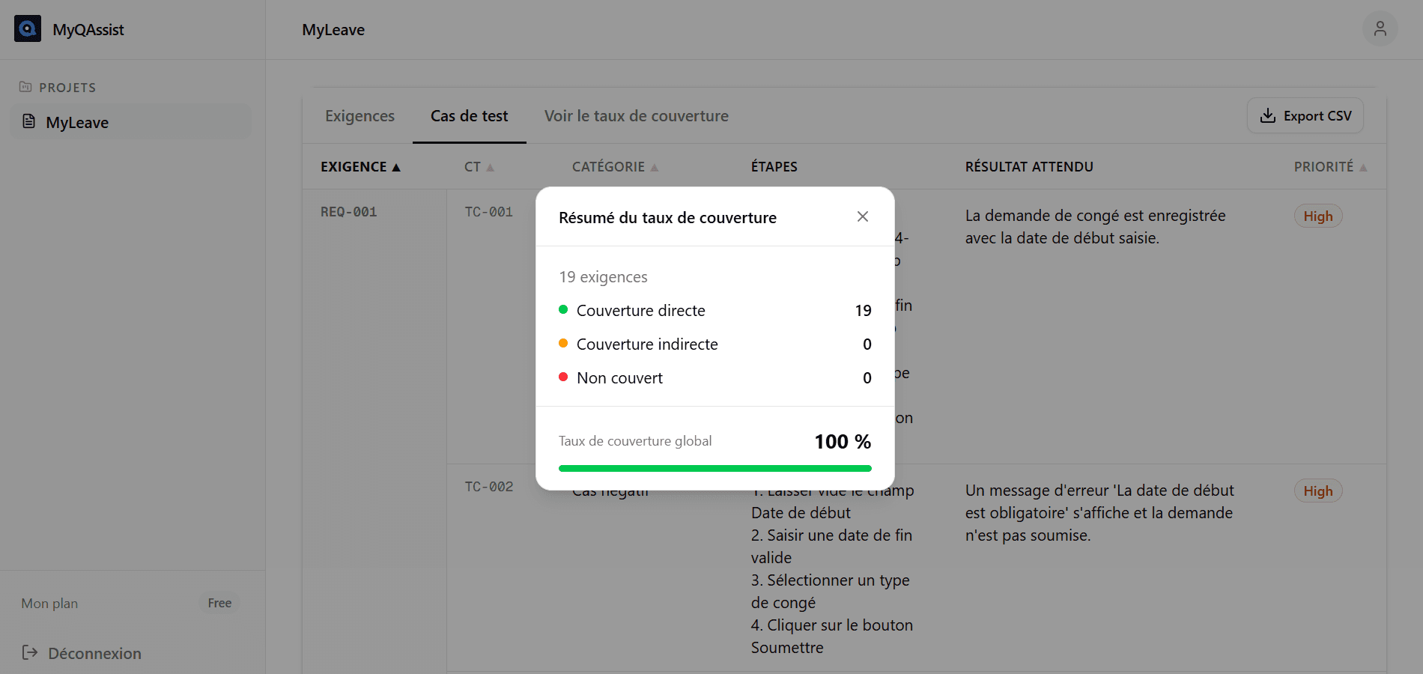Click the red Non couvert dot
Viewport: 1423px width, 674px height.
coord(563,377)
